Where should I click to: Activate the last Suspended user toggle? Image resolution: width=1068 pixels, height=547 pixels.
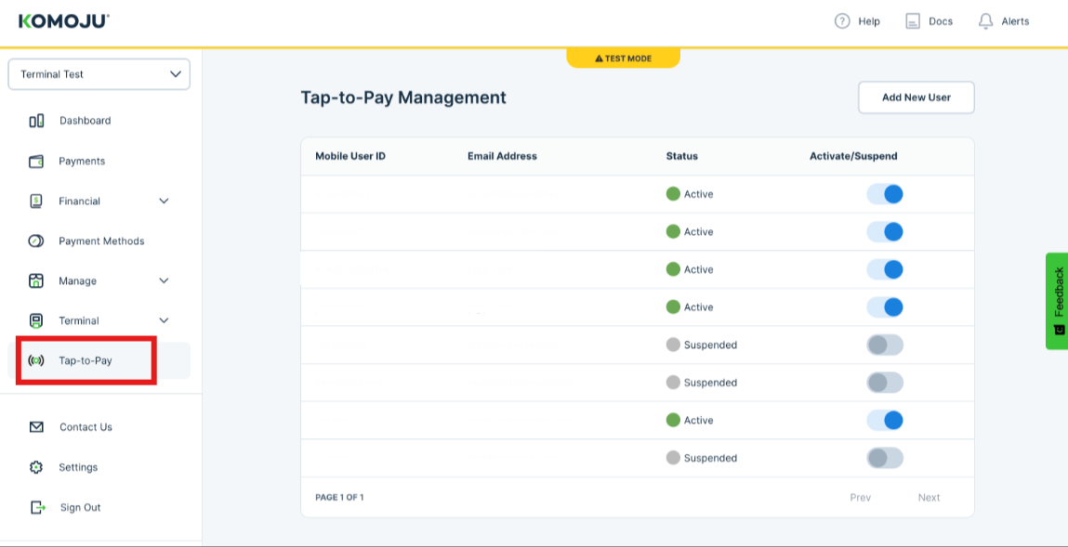click(885, 458)
